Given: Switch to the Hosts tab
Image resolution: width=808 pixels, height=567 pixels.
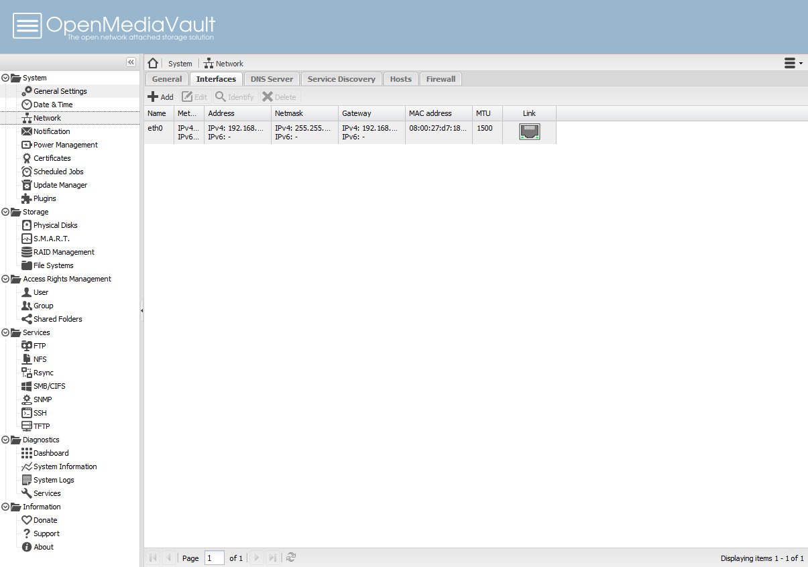Looking at the screenshot, I should coord(401,79).
